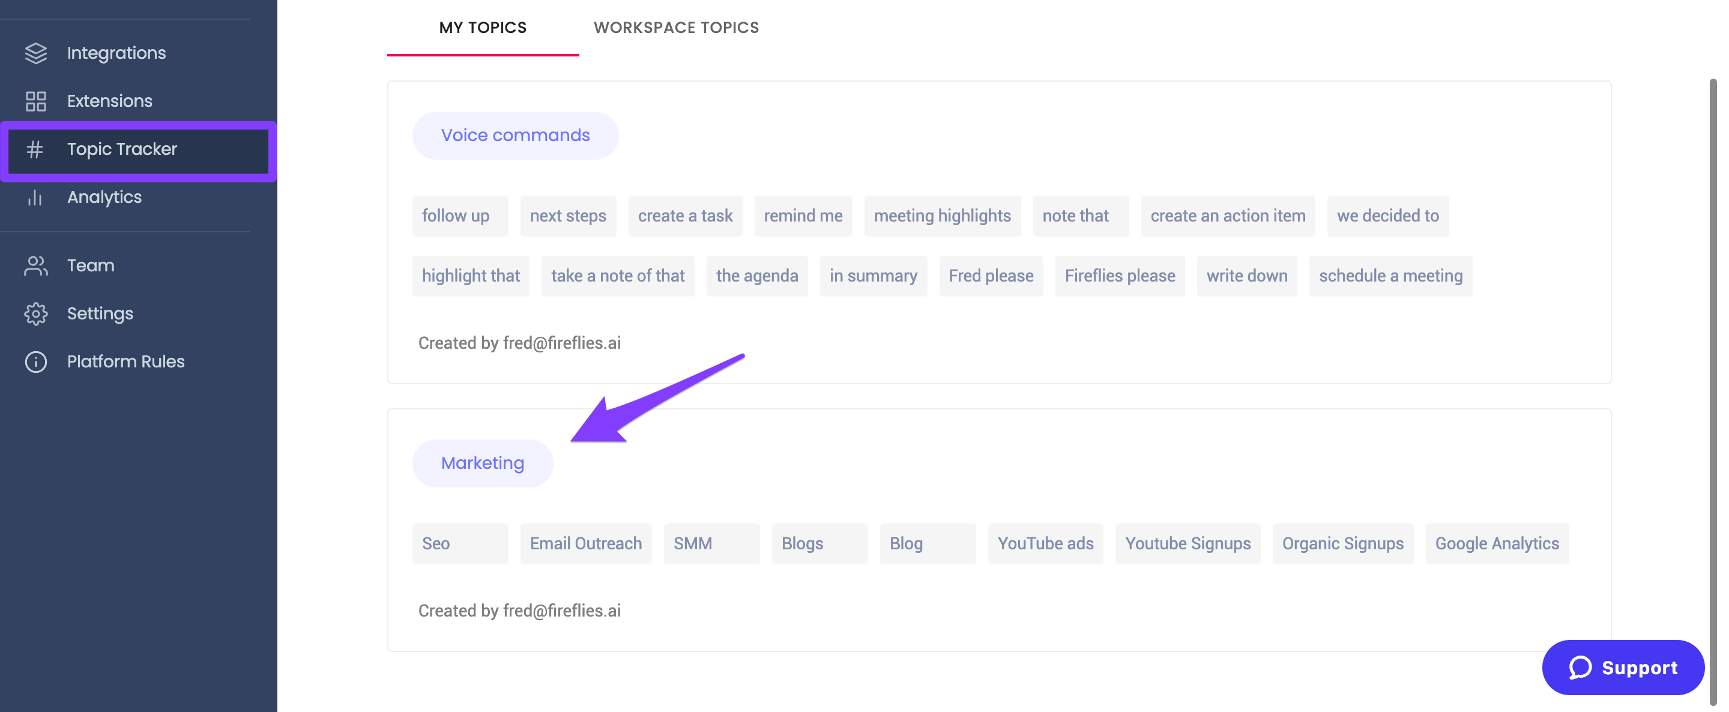Open Extensions in the sidebar
The width and height of the screenshot is (1729, 712).
coord(138,101)
